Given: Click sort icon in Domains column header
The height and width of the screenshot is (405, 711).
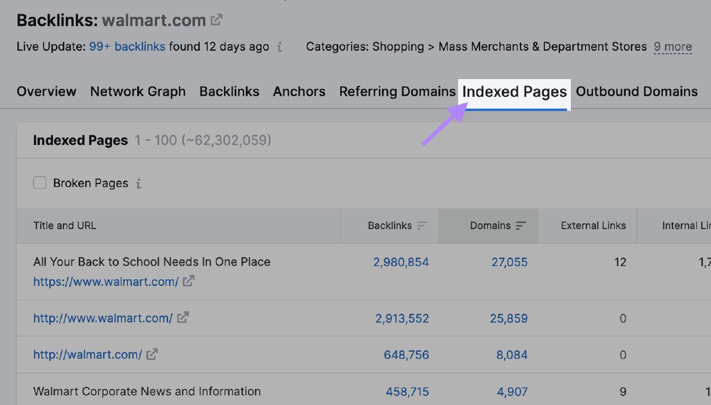Looking at the screenshot, I should click(521, 226).
